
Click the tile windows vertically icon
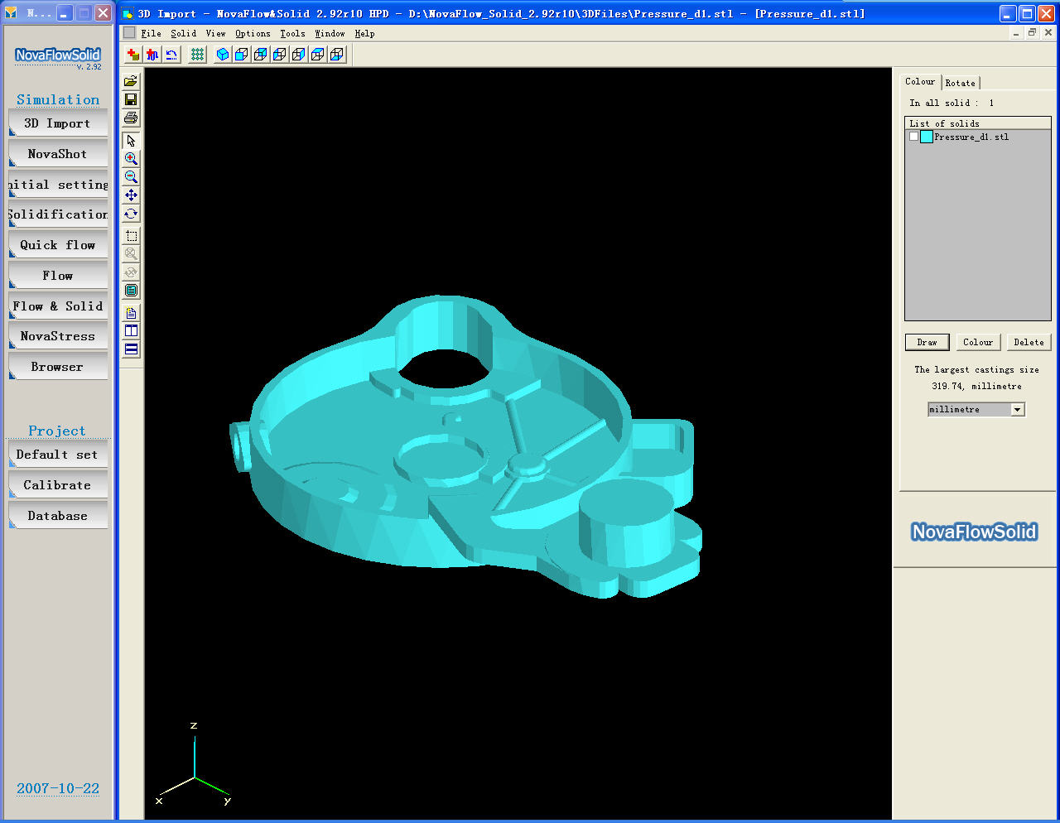coord(131,331)
